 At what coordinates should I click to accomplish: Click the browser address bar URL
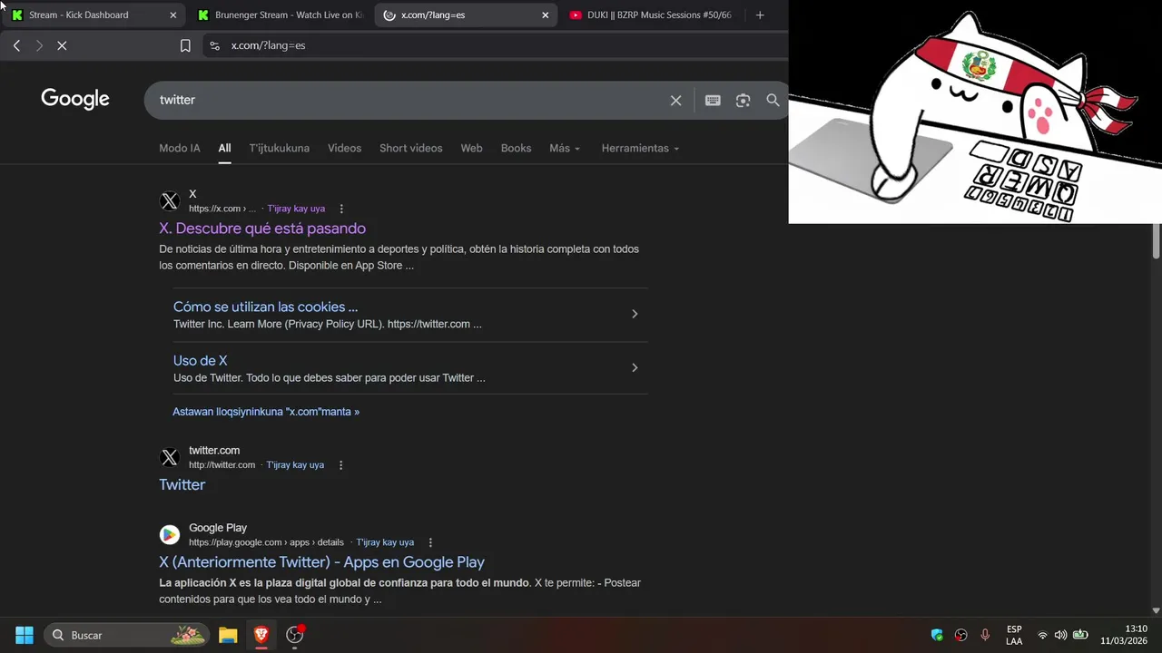268,45
